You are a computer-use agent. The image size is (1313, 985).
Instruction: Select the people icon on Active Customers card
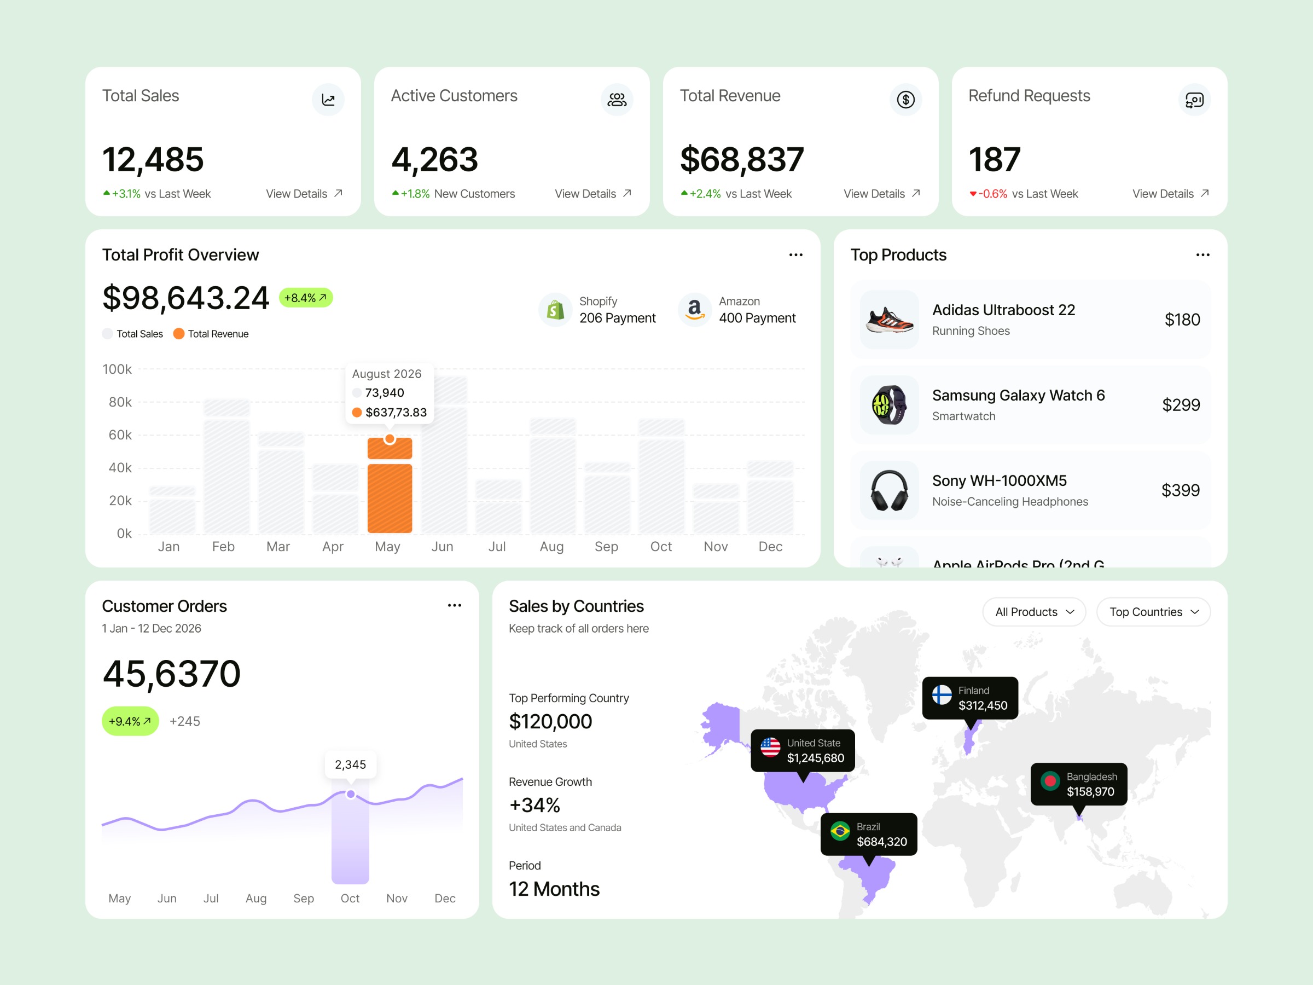(617, 100)
